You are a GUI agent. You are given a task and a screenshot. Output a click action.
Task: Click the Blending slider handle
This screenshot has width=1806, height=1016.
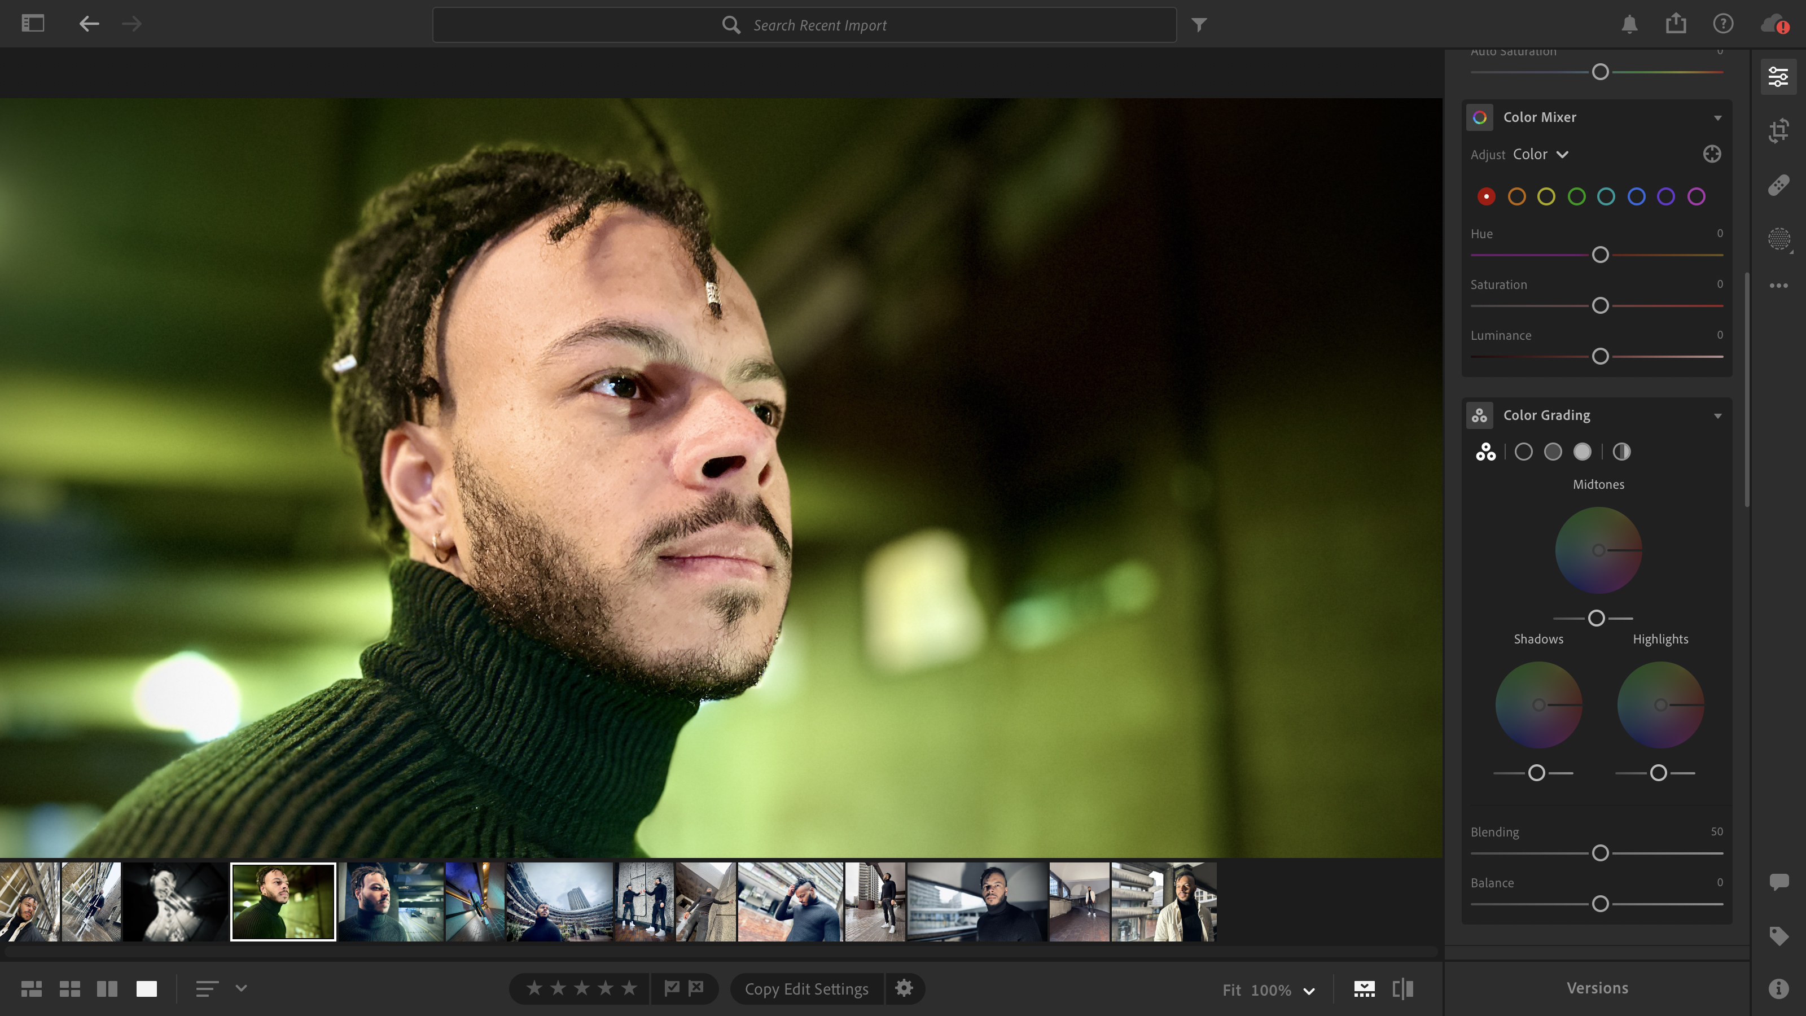(x=1600, y=853)
